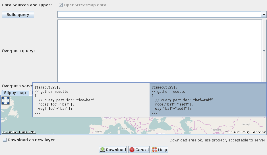Select the foo=bar query snippet

pos(91,100)
